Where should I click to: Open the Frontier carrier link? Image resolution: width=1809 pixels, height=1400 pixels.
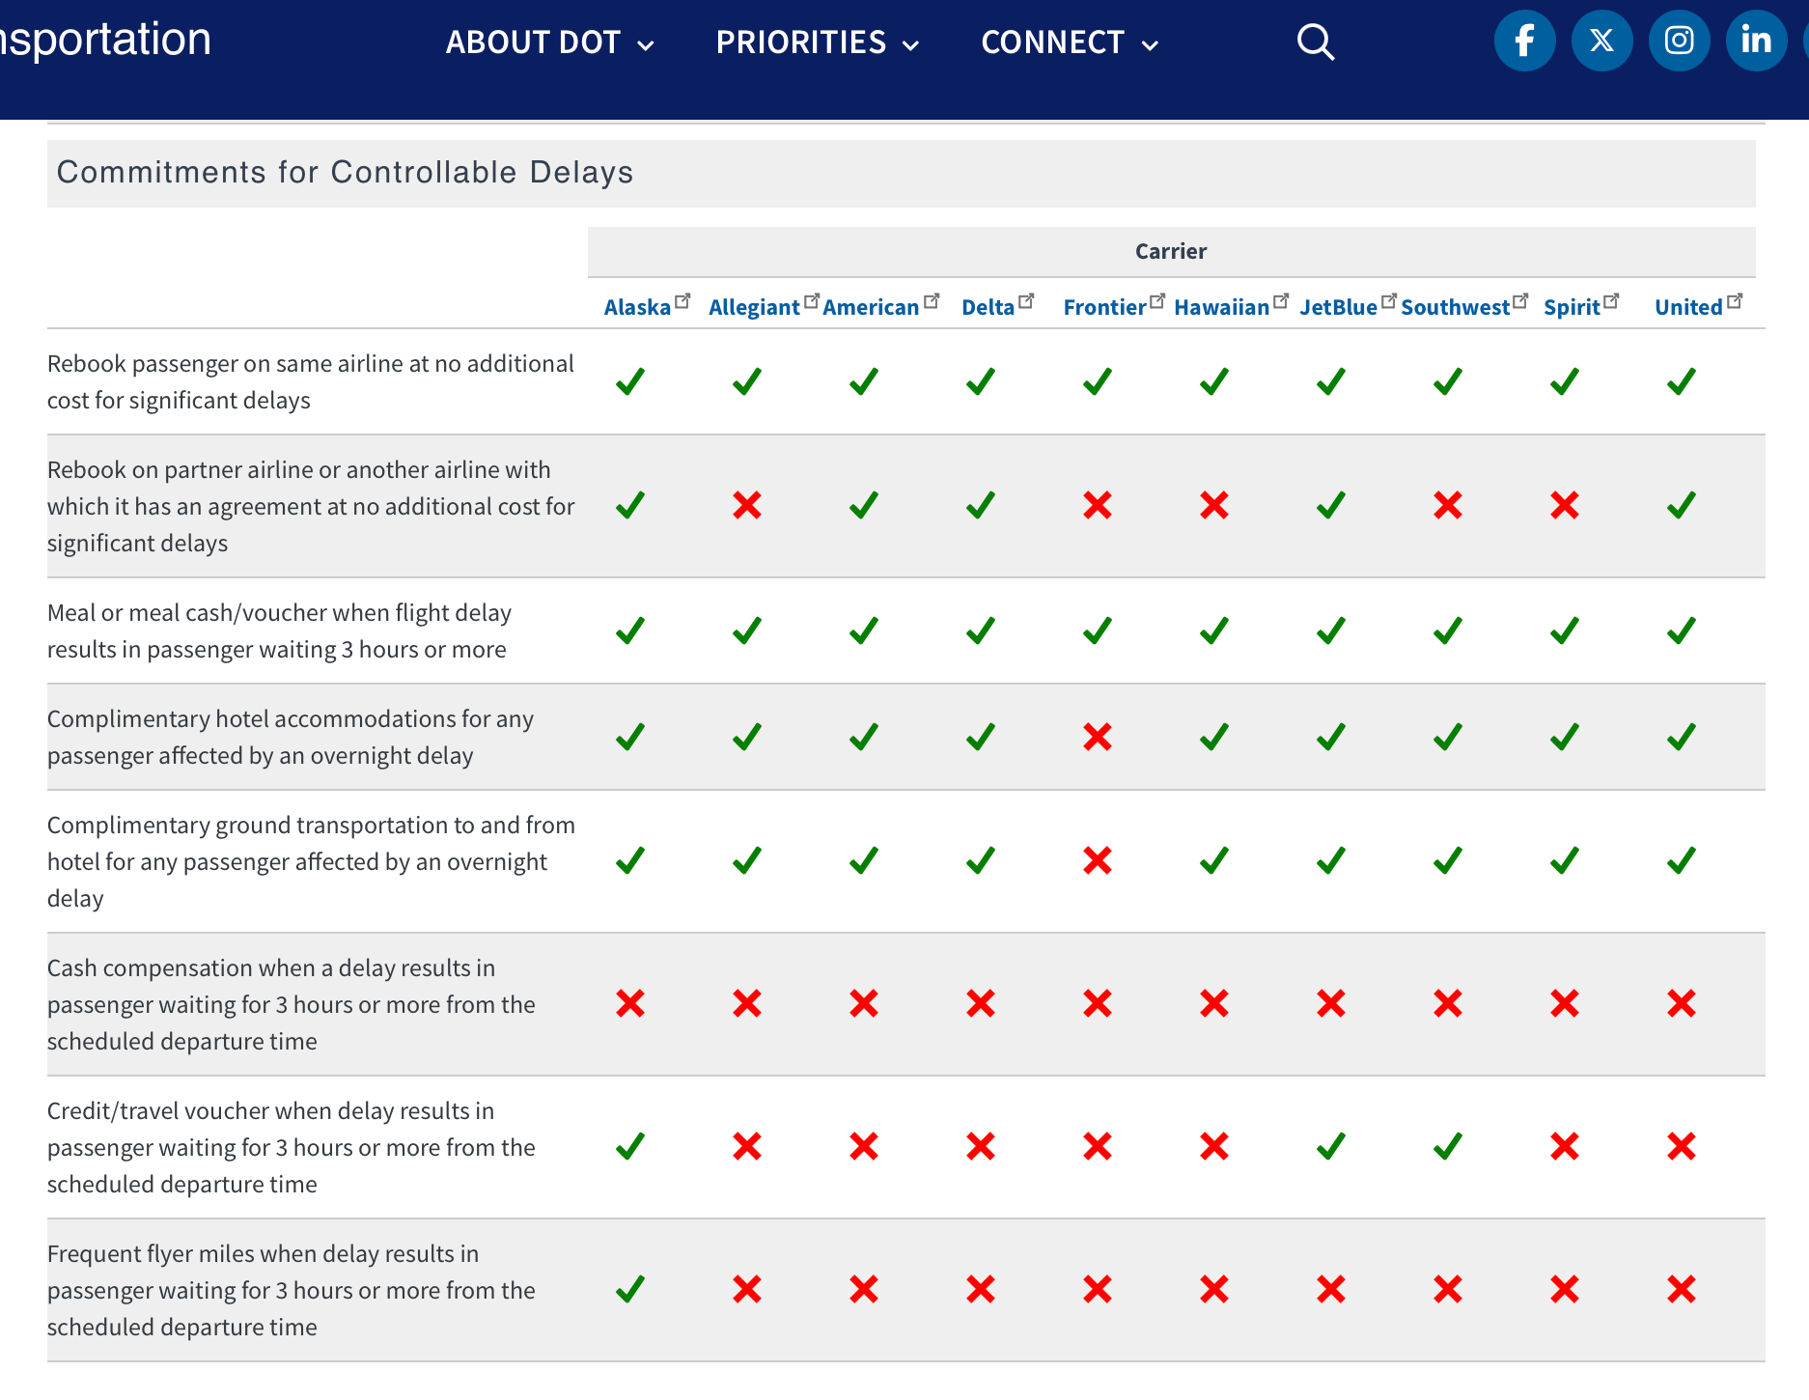pyautogui.click(x=1104, y=307)
